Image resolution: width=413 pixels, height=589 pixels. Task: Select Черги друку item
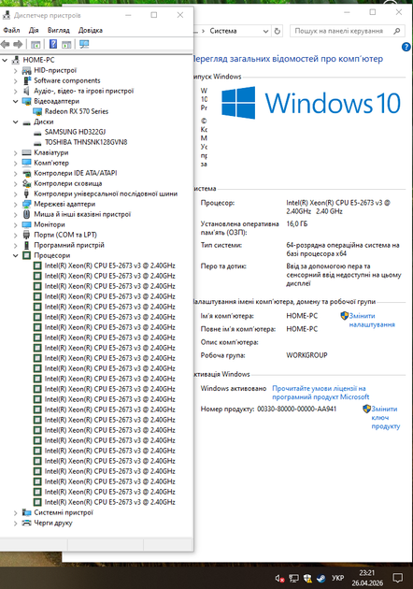pos(53,523)
